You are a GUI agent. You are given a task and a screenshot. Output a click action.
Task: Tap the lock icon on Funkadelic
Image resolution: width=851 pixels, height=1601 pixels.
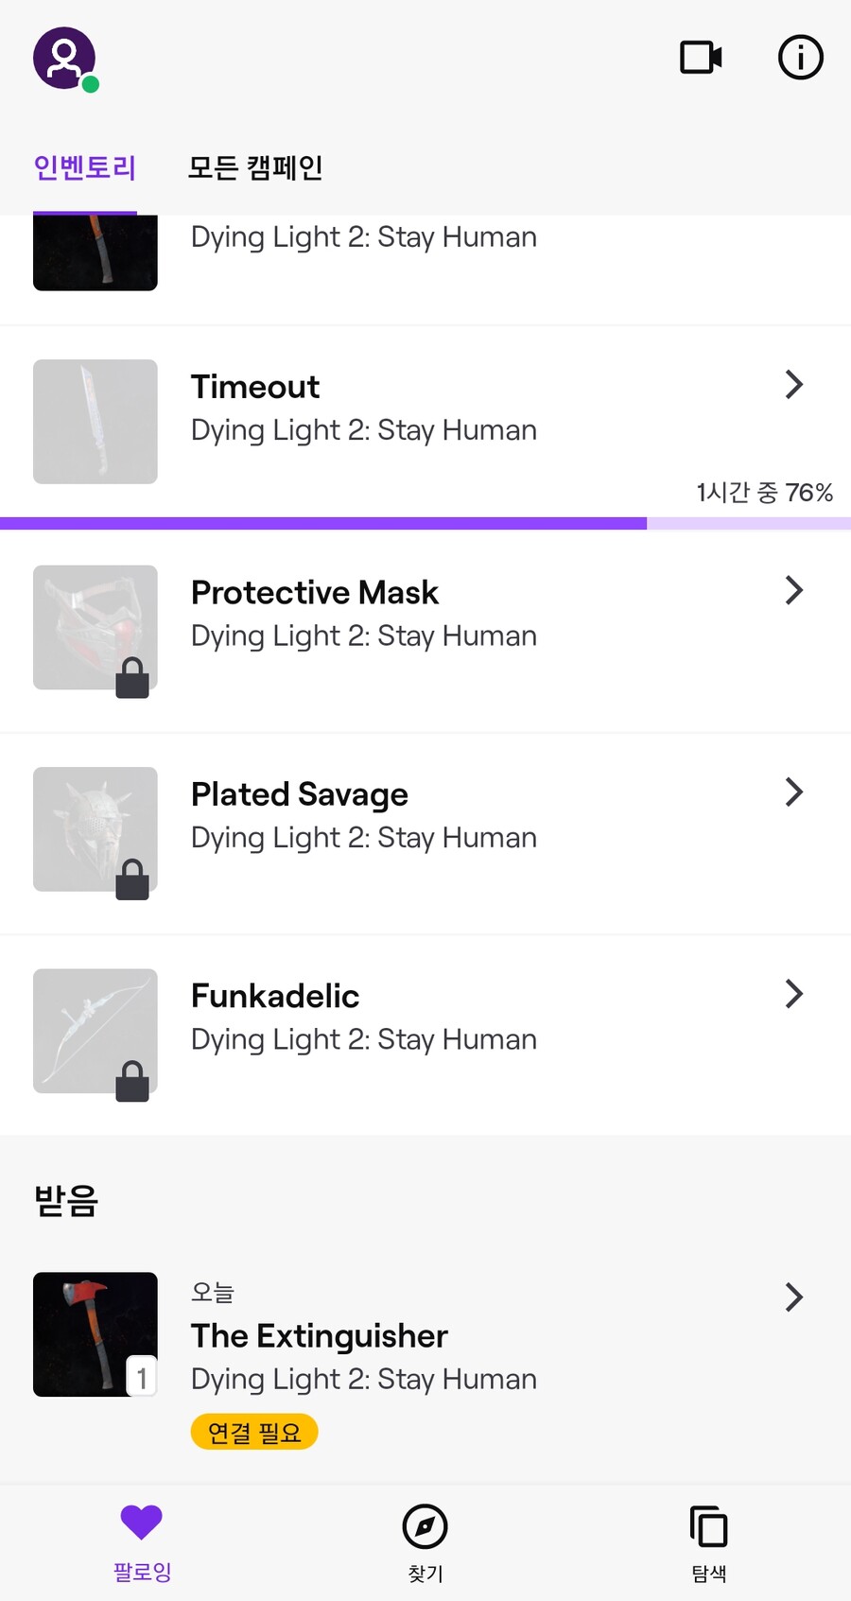click(132, 1081)
